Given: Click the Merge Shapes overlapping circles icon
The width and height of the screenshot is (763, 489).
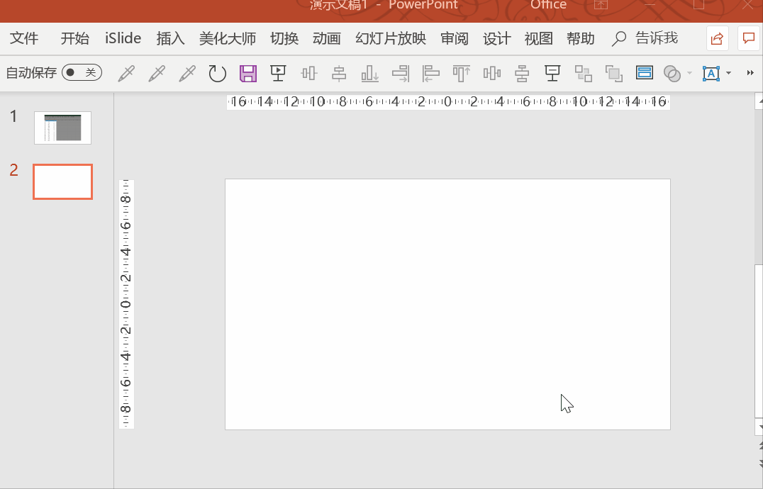Looking at the screenshot, I should point(672,74).
